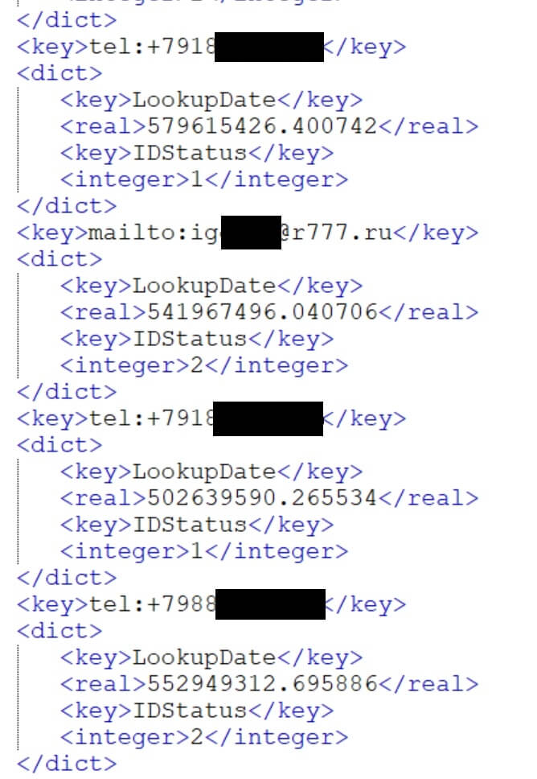Click the LookupDate key above 579615426.400742

[211, 100]
